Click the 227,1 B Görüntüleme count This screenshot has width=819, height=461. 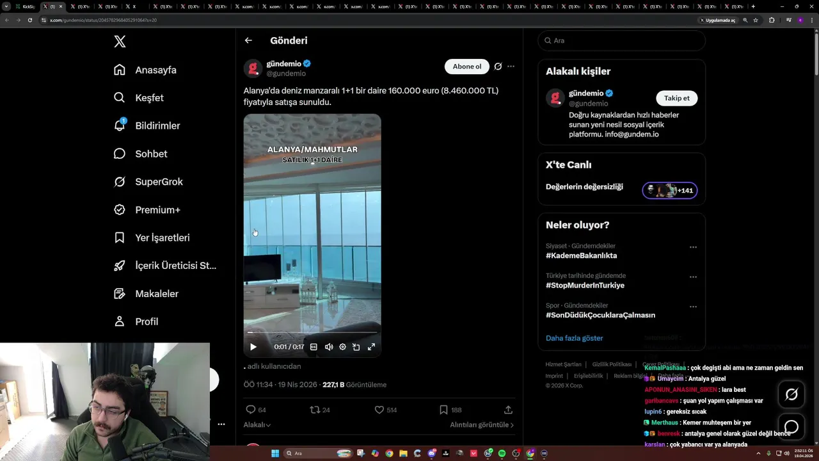click(354, 385)
